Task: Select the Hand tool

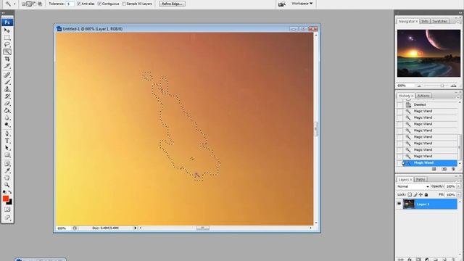Action: (x=7, y=178)
